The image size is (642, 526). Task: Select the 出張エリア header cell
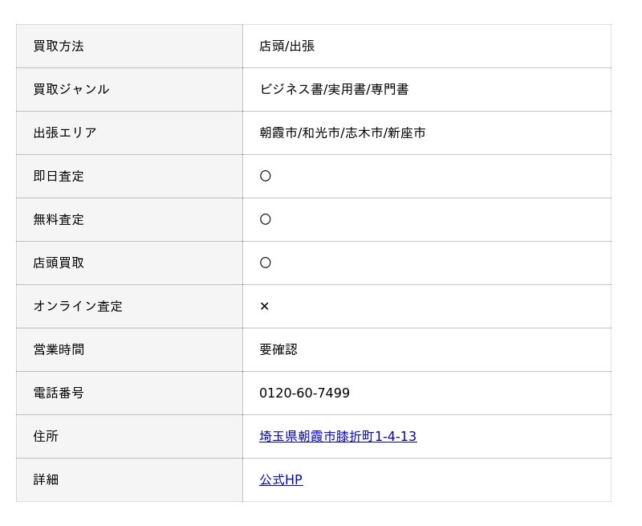[x=129, y=133]
